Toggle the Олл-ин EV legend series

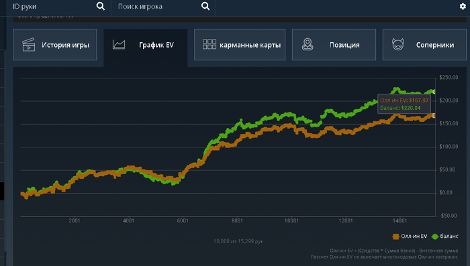tap(410, 237)
